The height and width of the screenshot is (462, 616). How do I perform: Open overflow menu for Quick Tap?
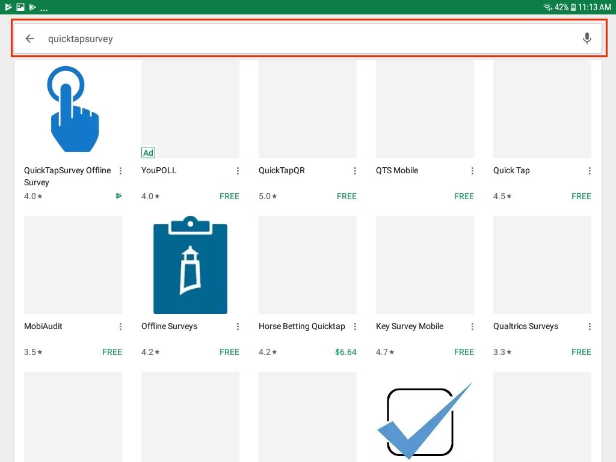pyautogui.click(x=590, y=170)
